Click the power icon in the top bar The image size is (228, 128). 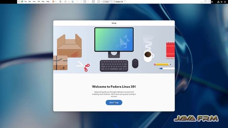(x=225, y=2)
